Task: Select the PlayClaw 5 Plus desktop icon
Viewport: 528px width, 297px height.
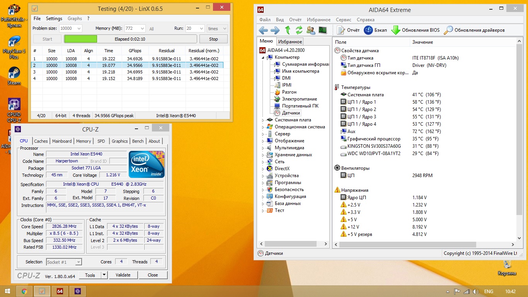Action: pyautogui.click(x=14, y=47)
